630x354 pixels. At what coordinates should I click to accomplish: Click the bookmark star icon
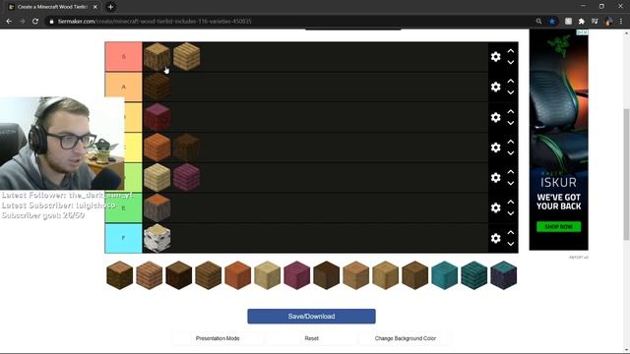[552, 22]
